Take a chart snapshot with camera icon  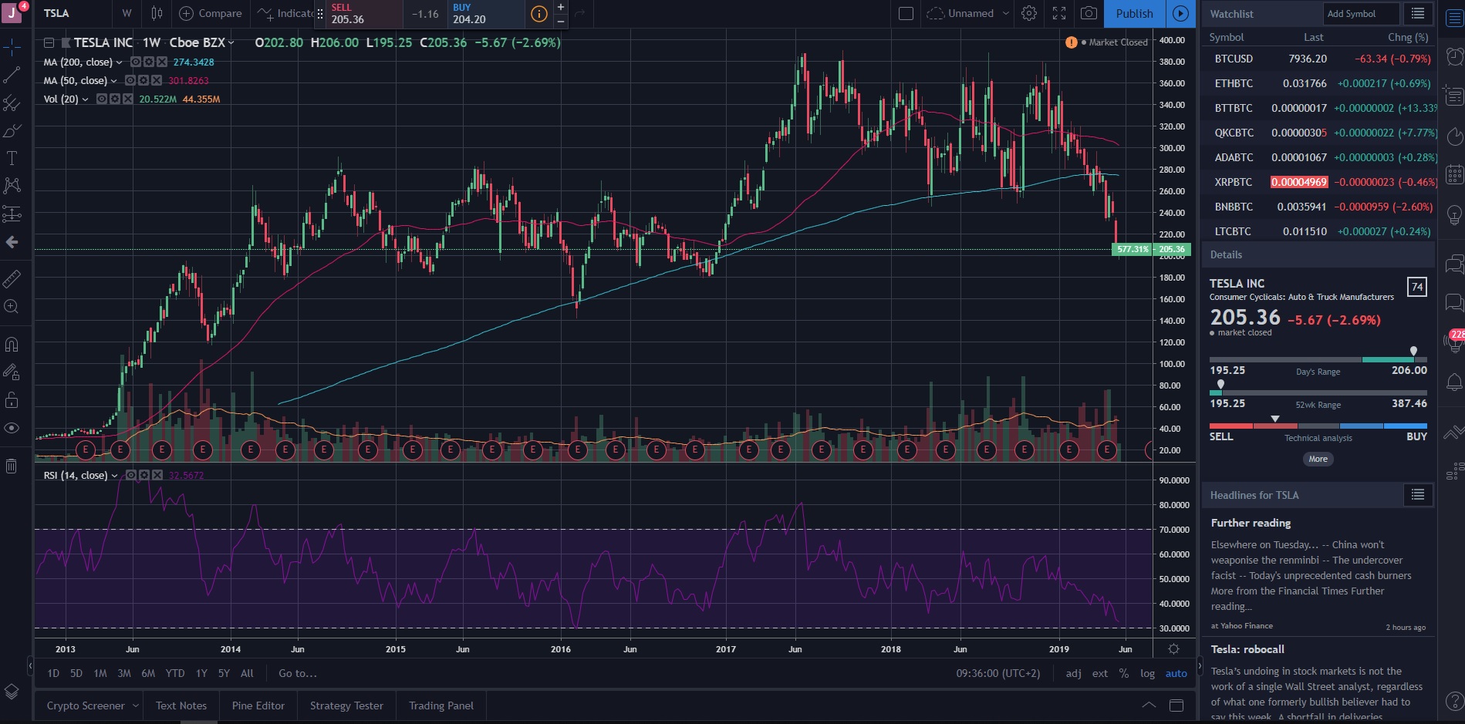(1089, 13)
